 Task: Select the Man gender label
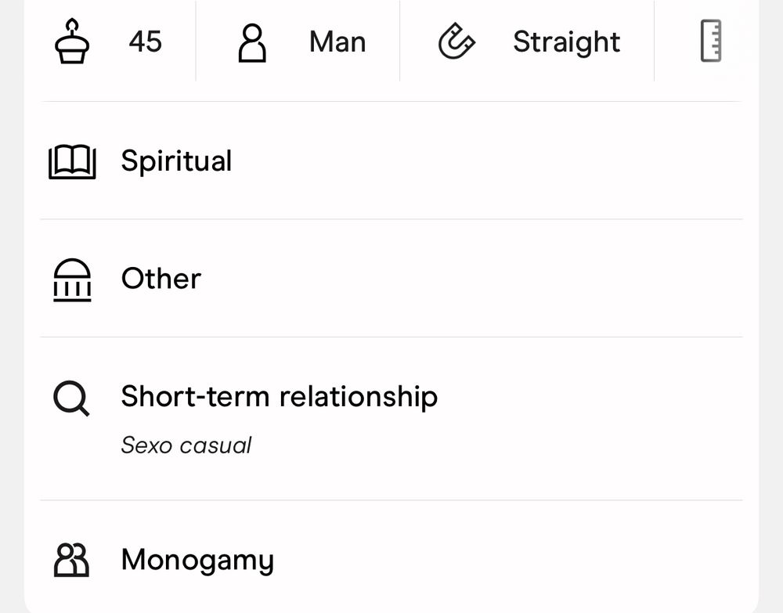coord(337,42)
